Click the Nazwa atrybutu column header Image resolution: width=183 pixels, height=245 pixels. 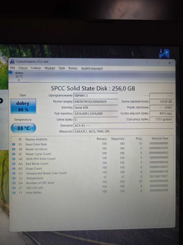[x=36, y=139]
